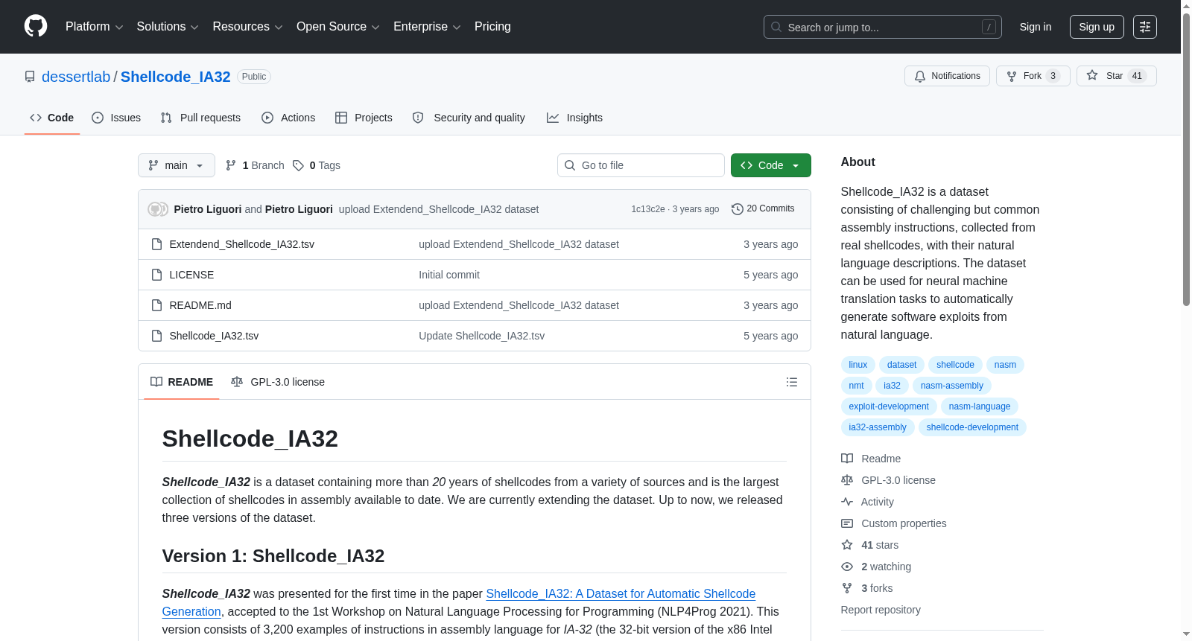Click the Search or jump to field

tap(883, 27)
